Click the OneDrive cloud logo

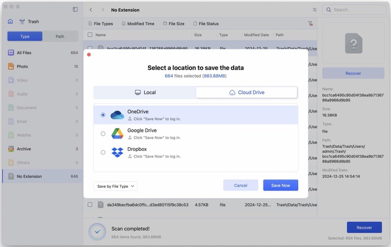(117, 115)
